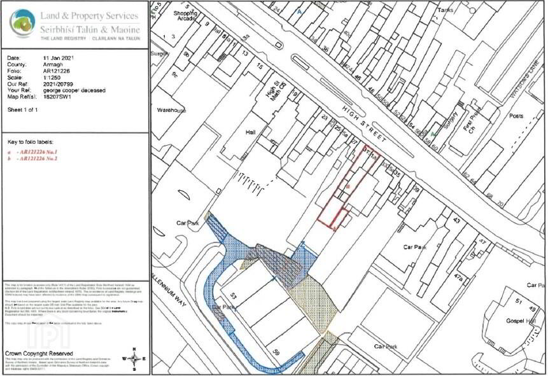The height and width of the screenshot is (376, 548).
Task: Click the Crown Copyright Reserved text
Action: click(39, 352)
